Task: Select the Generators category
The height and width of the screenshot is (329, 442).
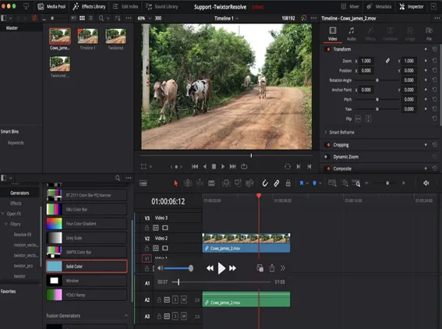Action: coord(19,193)
